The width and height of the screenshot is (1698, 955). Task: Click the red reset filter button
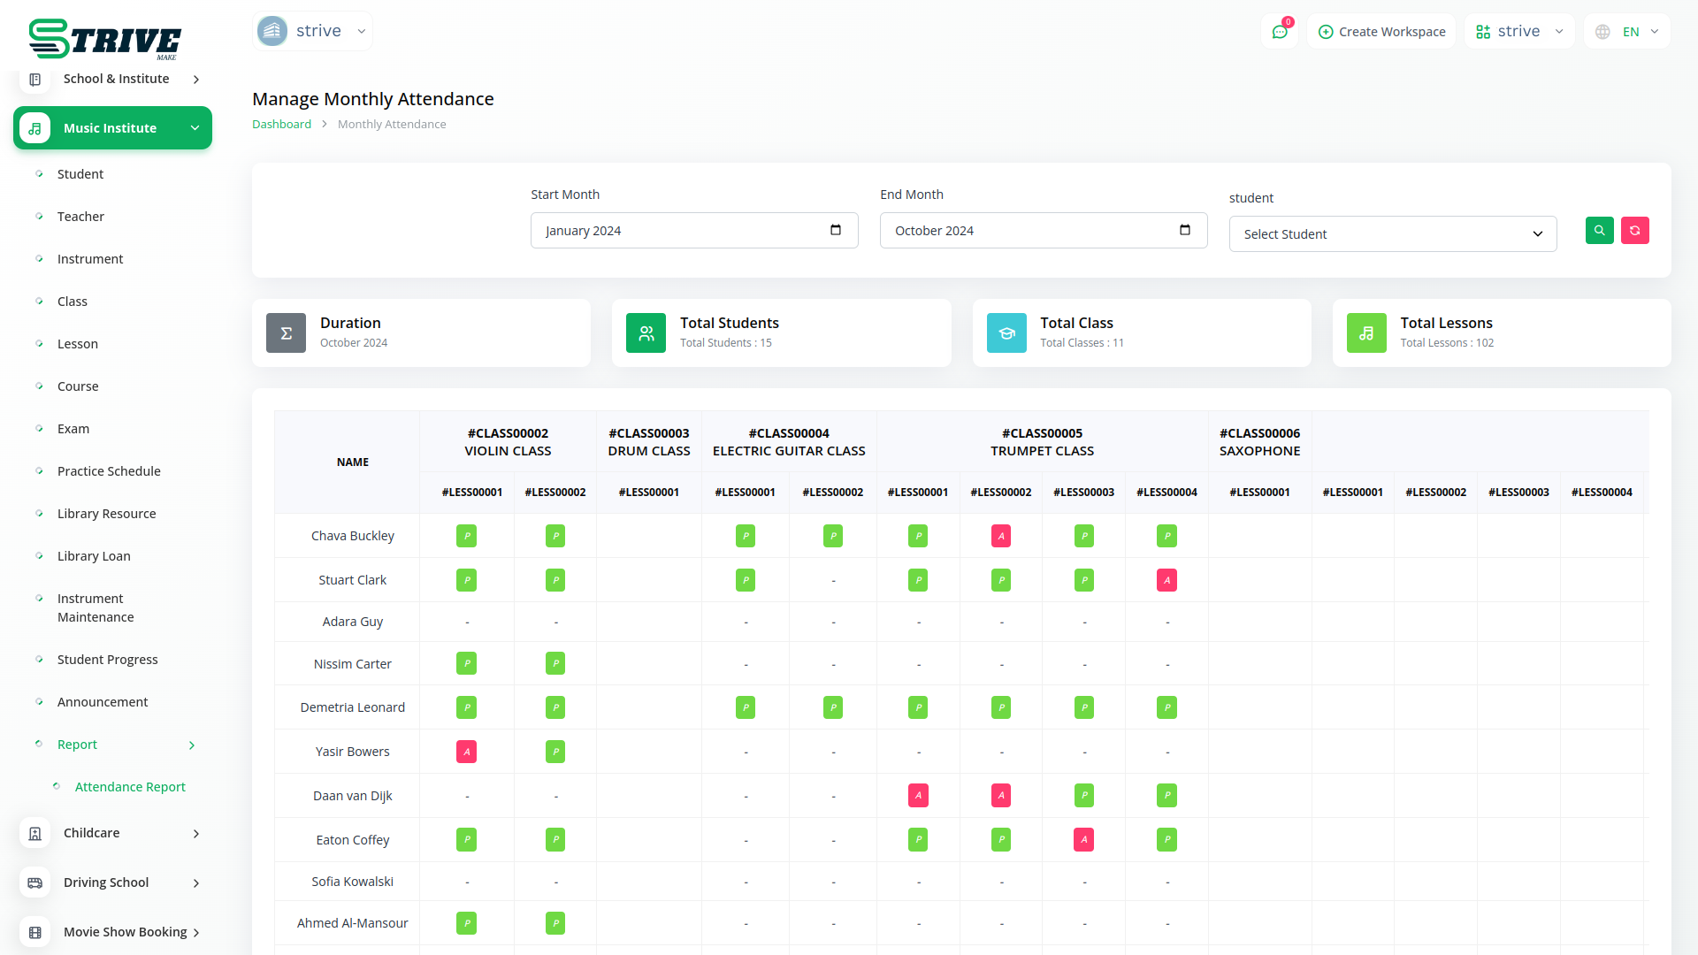[1634, 231]
